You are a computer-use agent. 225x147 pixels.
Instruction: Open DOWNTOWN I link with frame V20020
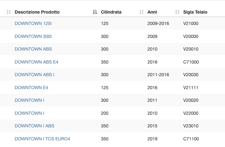coord(30,100)
